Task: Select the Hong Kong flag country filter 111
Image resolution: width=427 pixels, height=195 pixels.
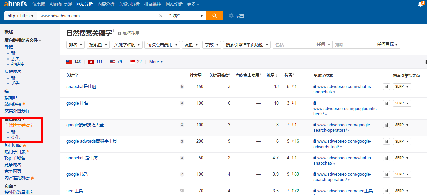Action: click(x=95, y=62)
